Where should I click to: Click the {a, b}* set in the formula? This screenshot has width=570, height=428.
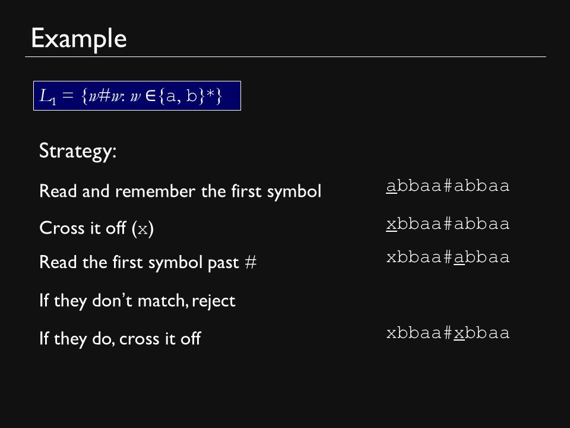click(190, 96)
